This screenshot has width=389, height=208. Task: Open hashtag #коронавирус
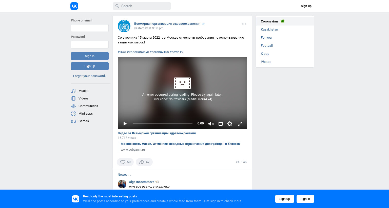click(x=138, y=52)
